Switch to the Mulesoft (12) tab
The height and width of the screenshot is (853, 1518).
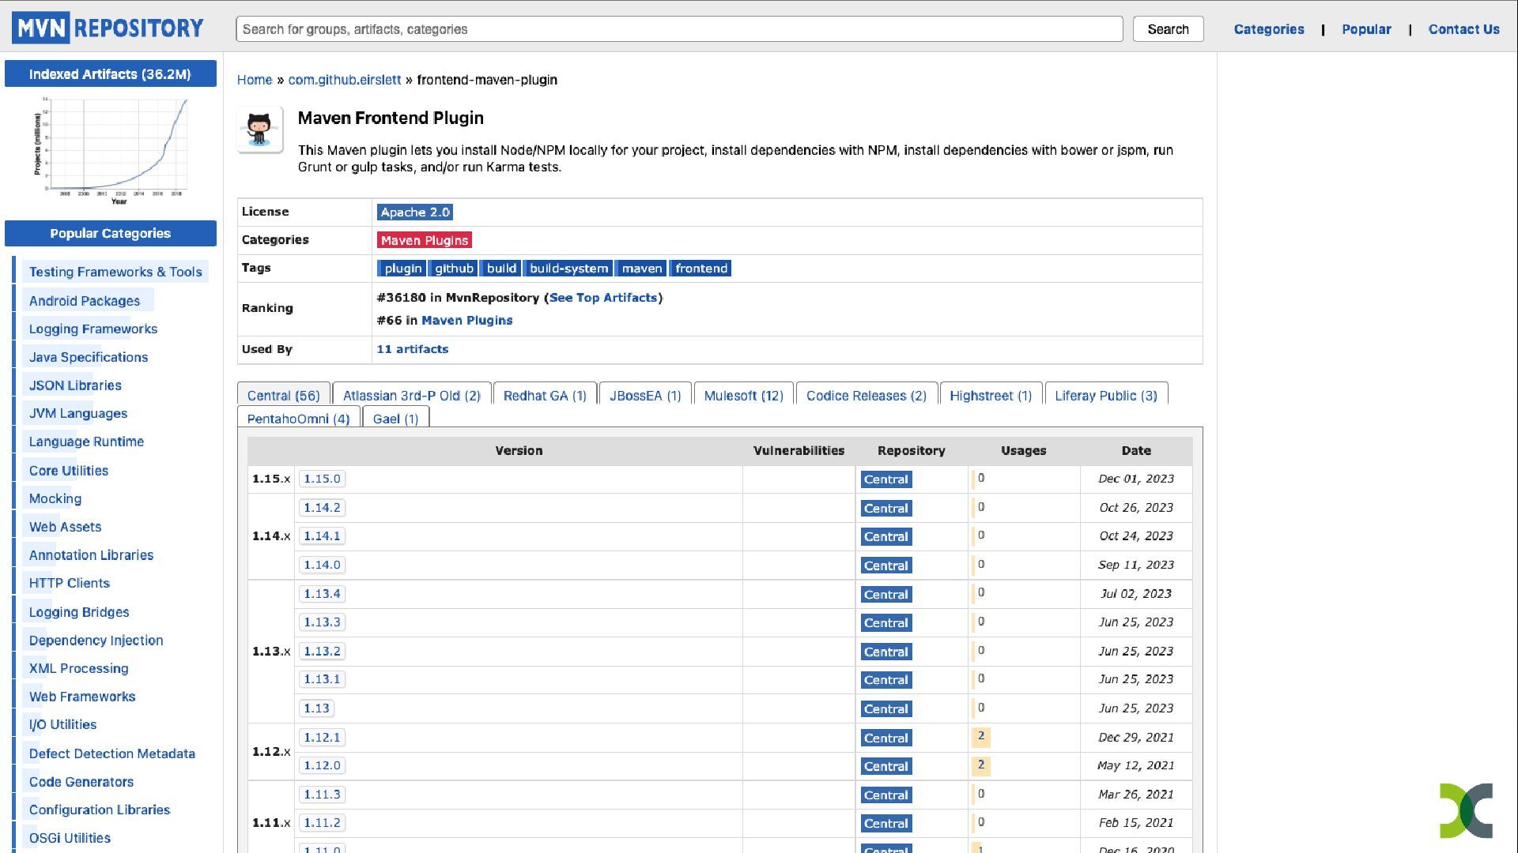(743, 396)
